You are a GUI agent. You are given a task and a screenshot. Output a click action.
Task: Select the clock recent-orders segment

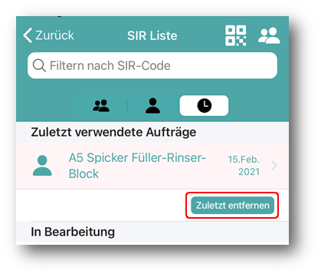204,106
